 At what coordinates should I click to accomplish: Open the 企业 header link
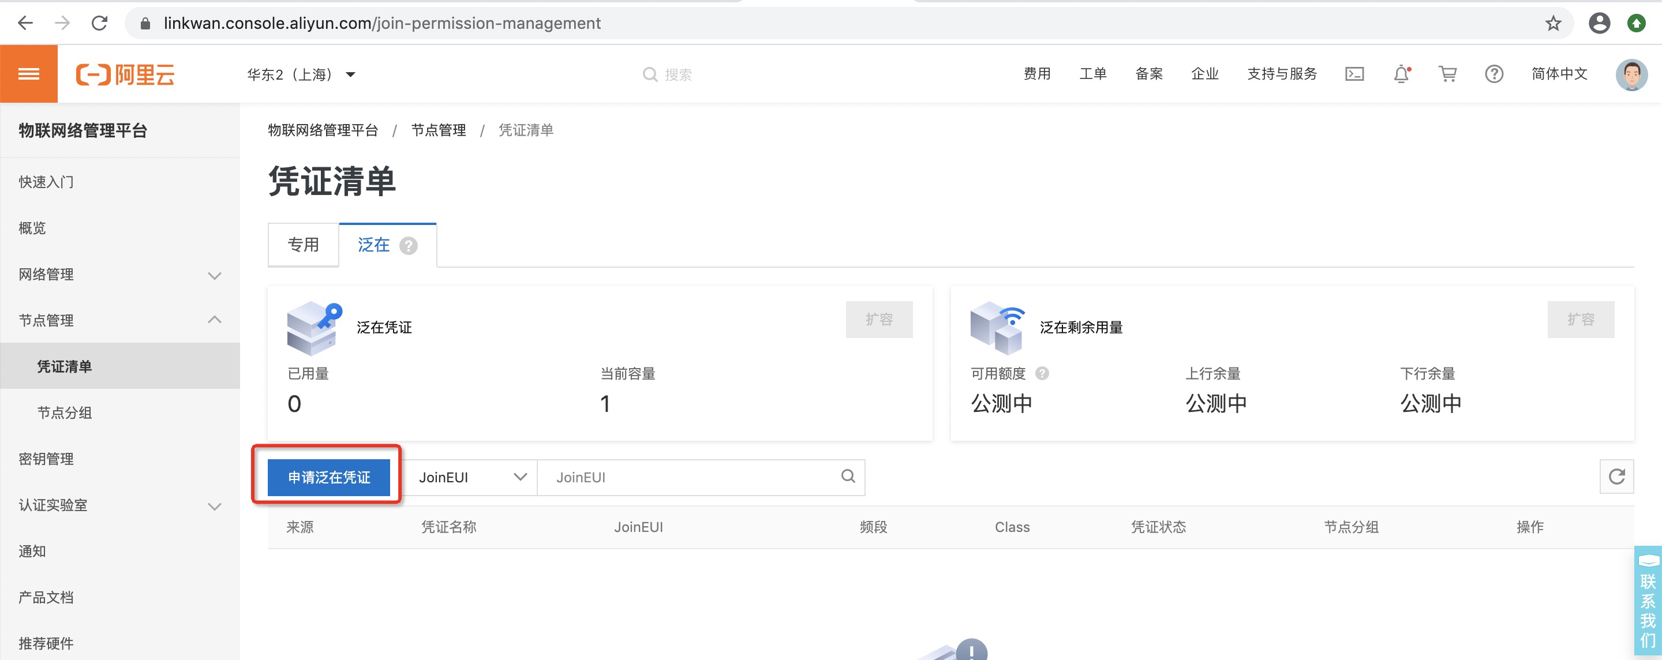point(1204,74)
